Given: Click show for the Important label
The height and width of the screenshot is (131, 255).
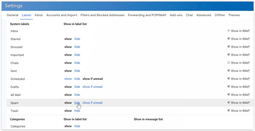Looking at the screenshot, I should [68, 55].
